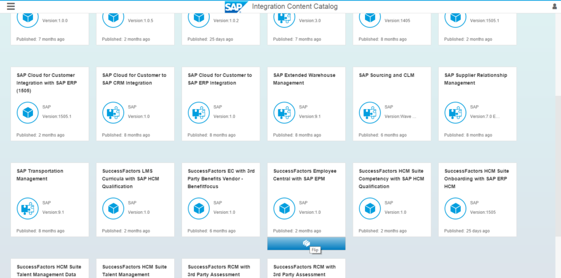Click puzzle icon of Supplier Relationship Management
The image size is (561, 278).
(455, 112)
